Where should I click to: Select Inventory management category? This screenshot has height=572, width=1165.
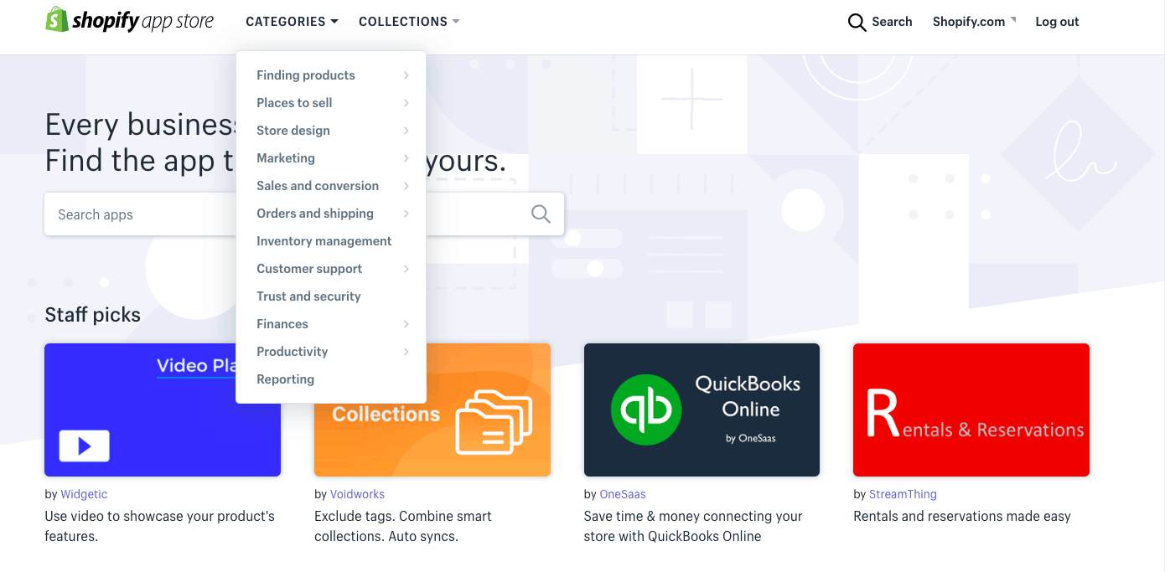[324, 241]
